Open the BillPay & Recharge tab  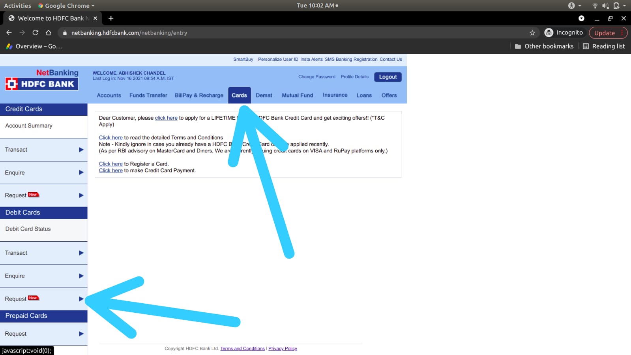tap(199, 95)
